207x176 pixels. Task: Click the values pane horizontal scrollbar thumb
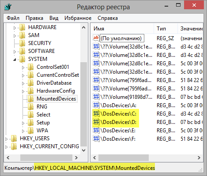click(x=124, y=158)
